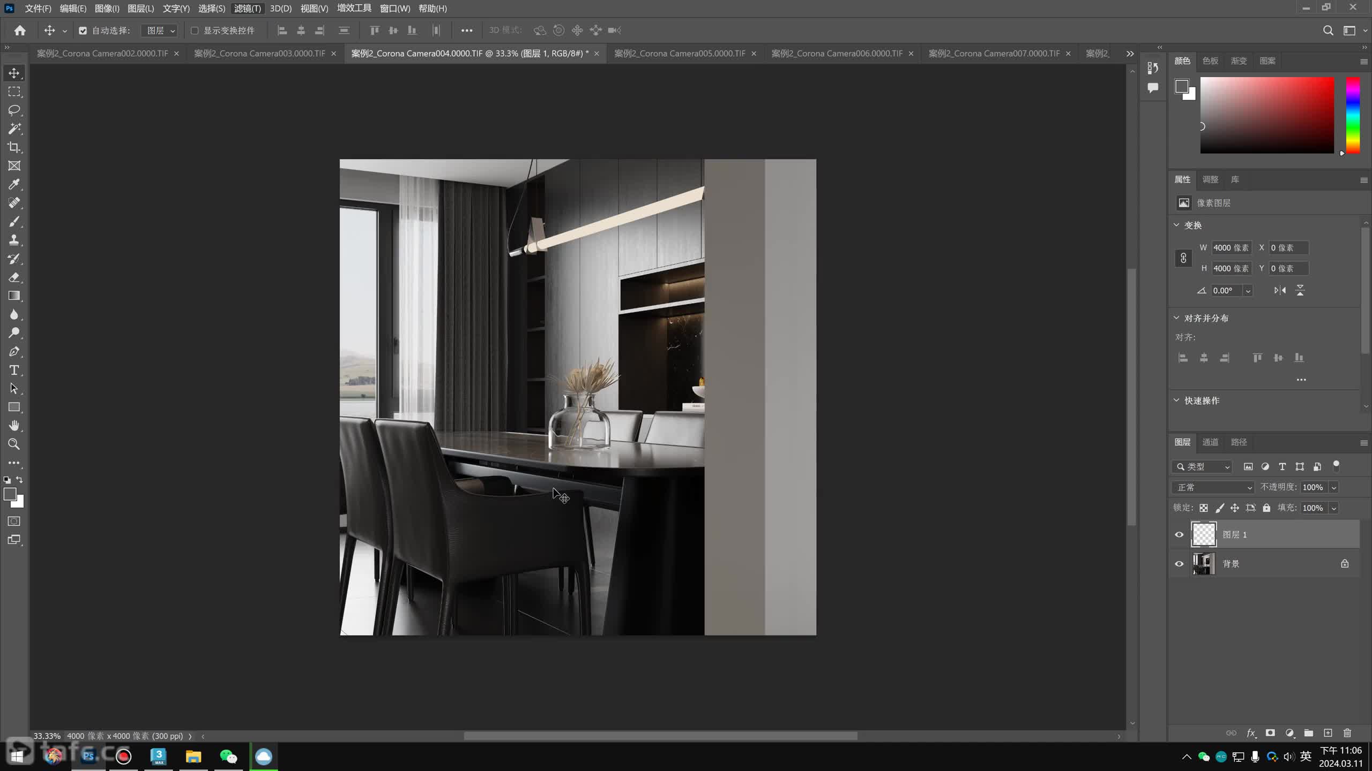1372x771 pixels.
Task: Select the Zoom tool
Action: 14,444
